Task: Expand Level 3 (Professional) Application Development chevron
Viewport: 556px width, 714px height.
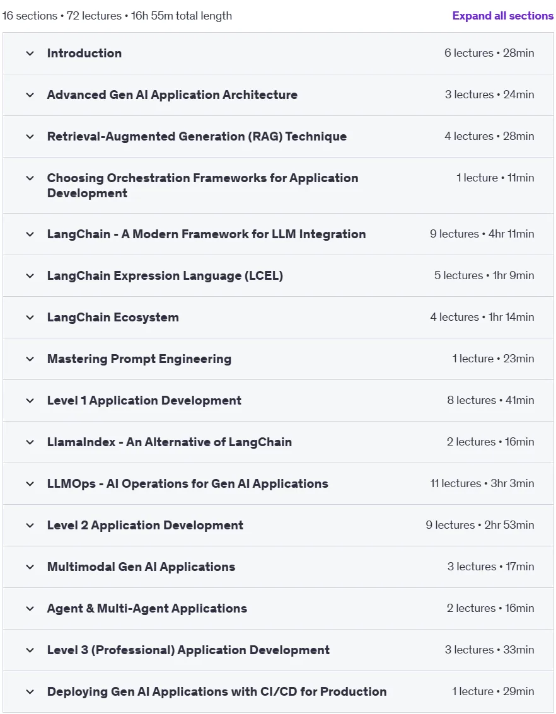Action: click(30, 650)
